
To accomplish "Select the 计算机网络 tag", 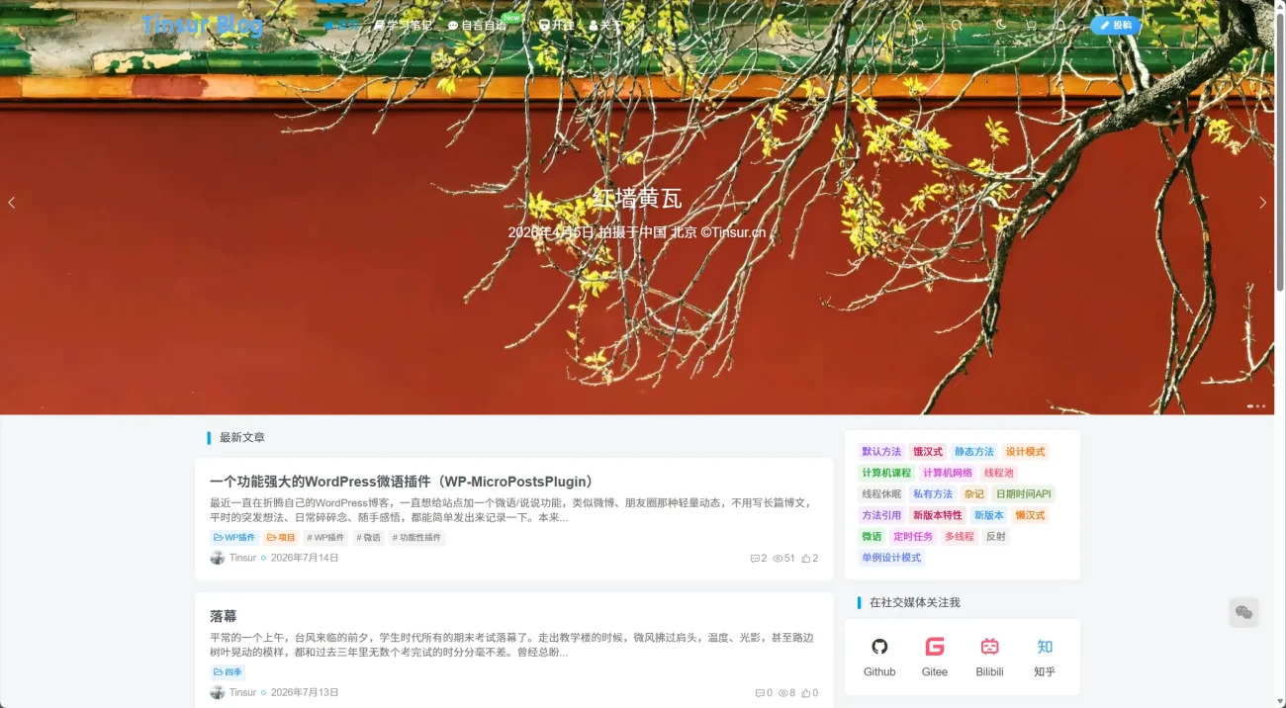I will pyautogui.click(x=948, y=473).
